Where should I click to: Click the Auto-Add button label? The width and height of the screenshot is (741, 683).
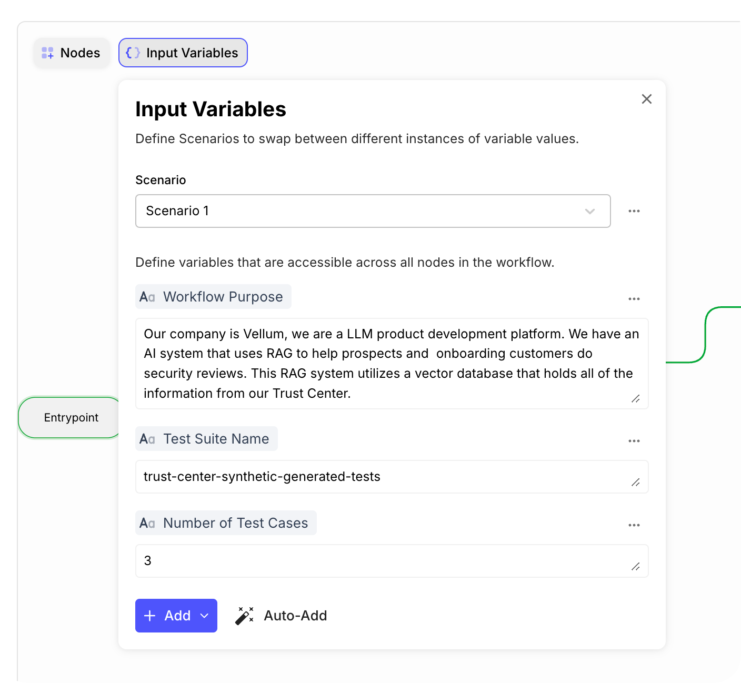coord(295,616)
